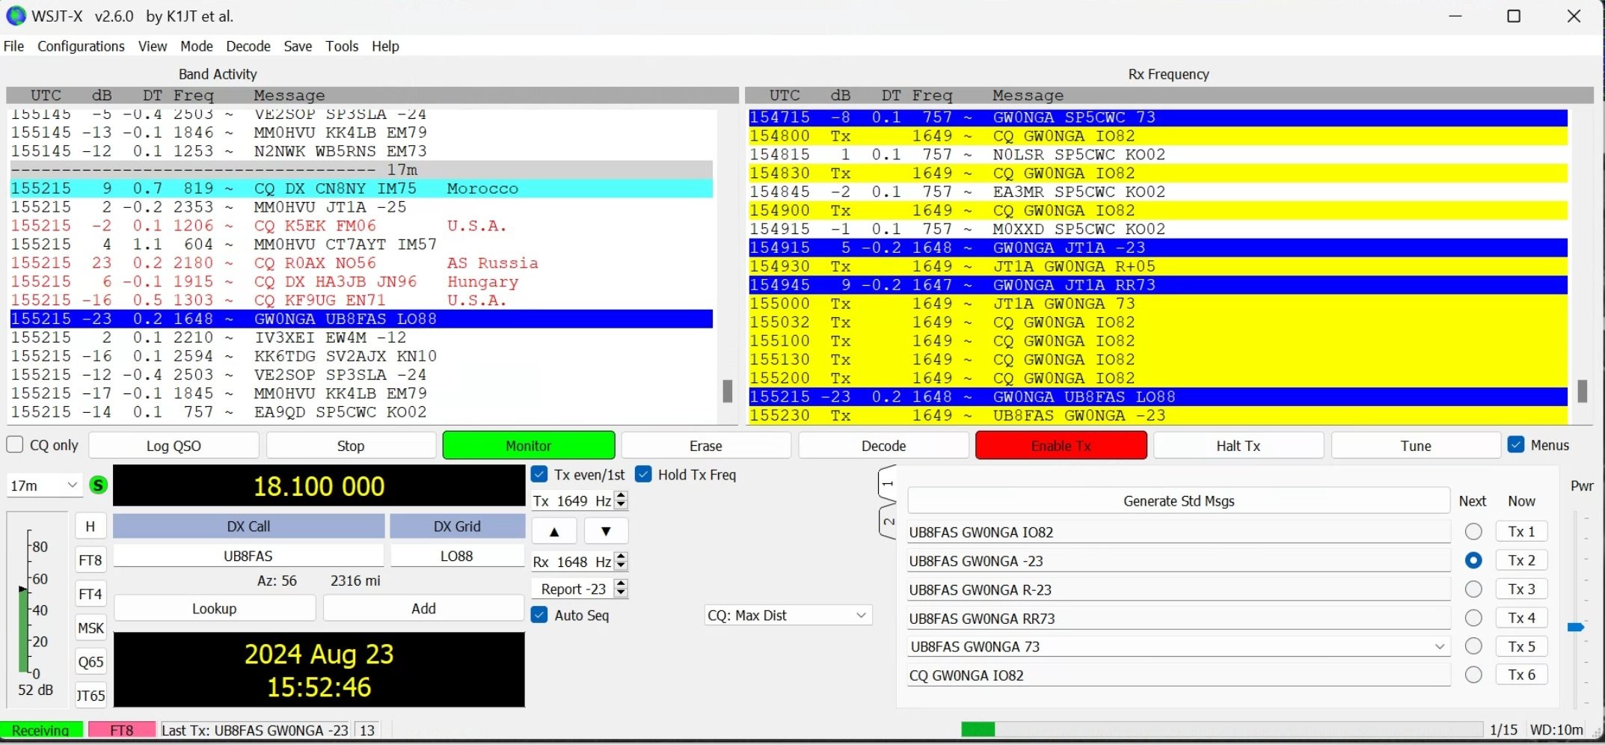The image size is (1605, 745).
Task: Switch to JT65 mode shortcut button
Action: point(90,696)
